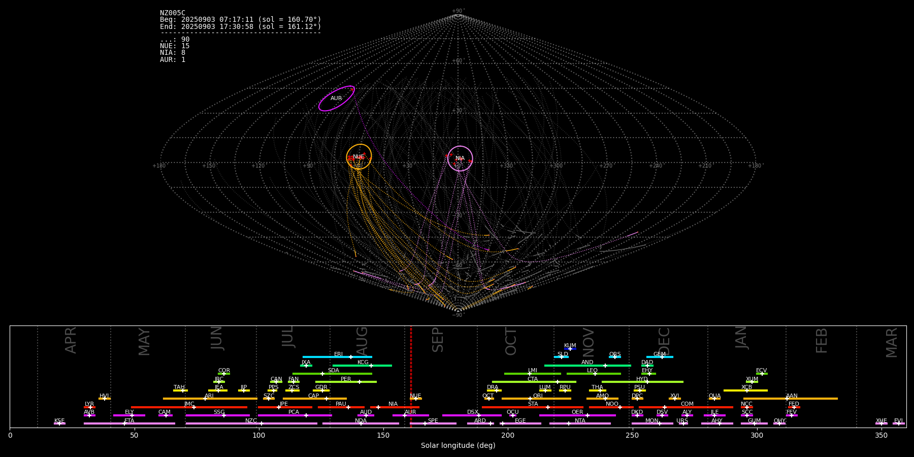Click the SPE shower label in the timeline

click(x=433, y=421)
